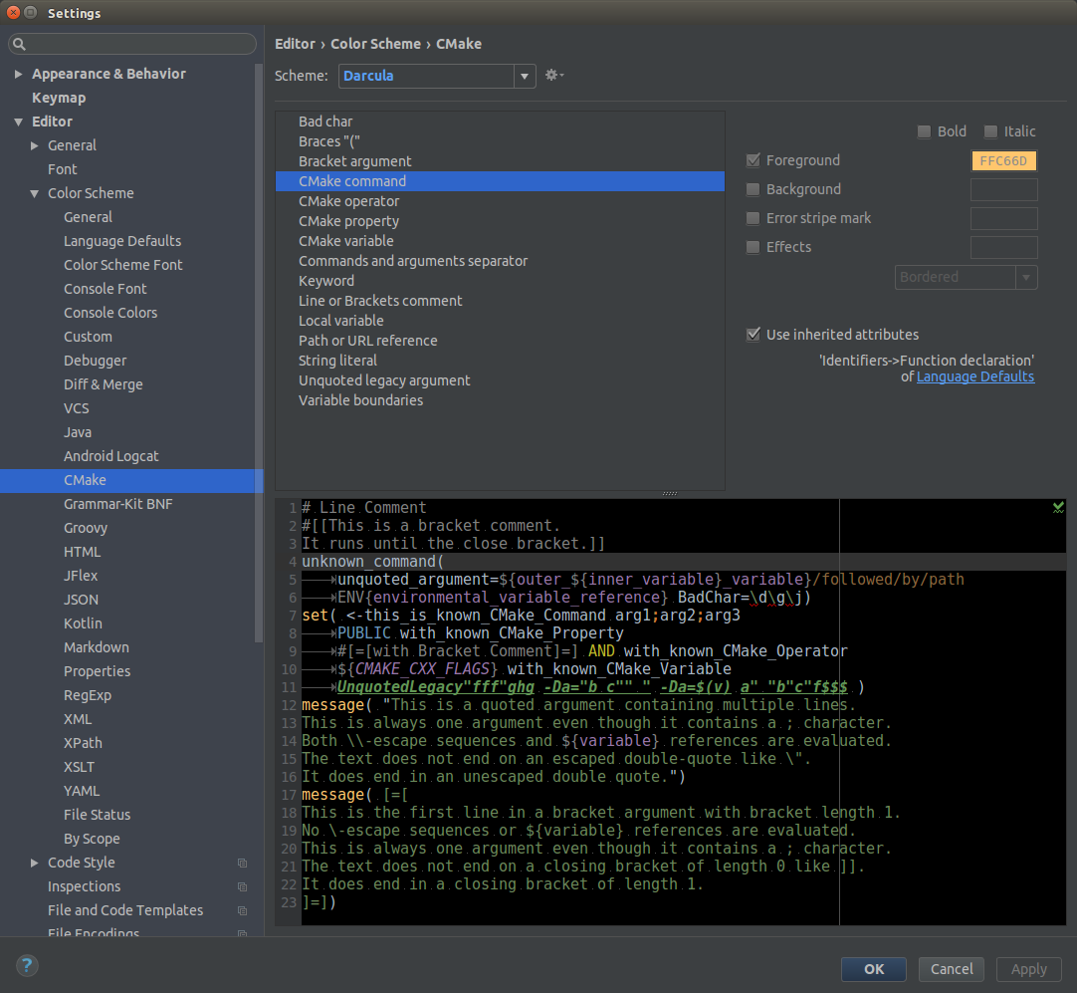Open the Scheme dropdown arrow
Viewport: 1077px width, 993px height.
click(x=525, y=76)
